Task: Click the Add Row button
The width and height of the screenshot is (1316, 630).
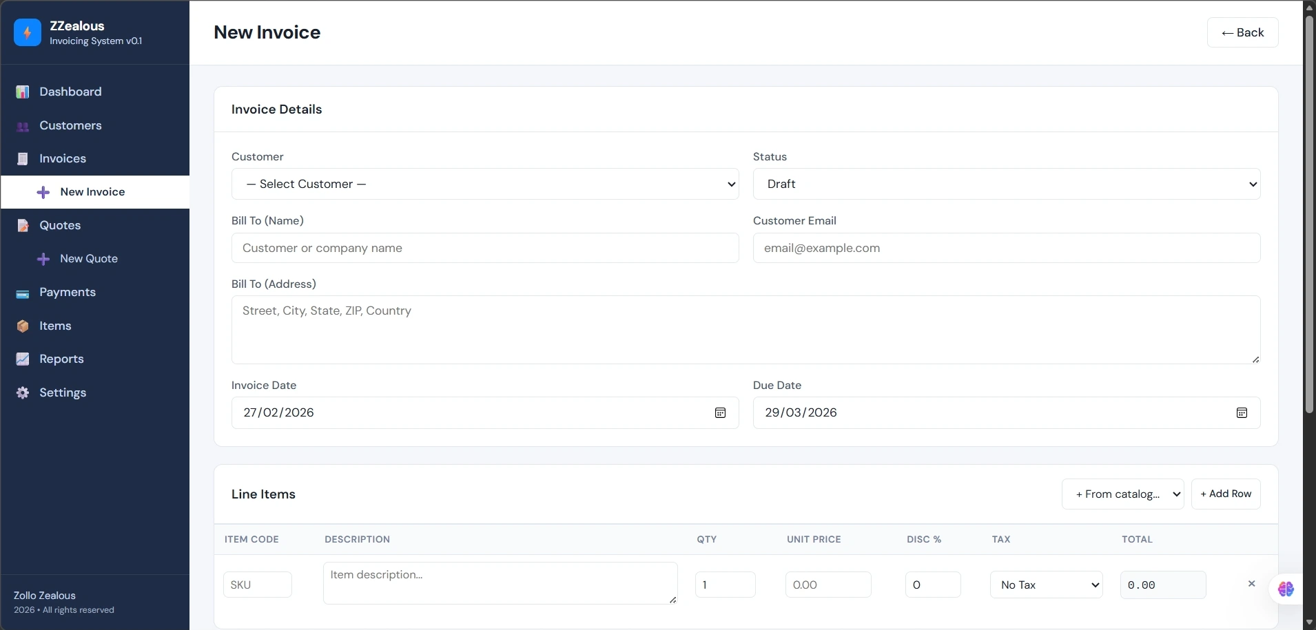Action: pos(1226,494)
